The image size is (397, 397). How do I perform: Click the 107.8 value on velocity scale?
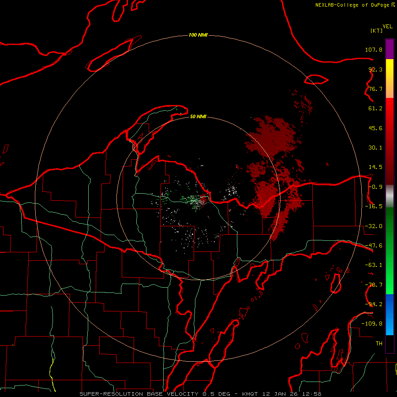click(374, 49)
